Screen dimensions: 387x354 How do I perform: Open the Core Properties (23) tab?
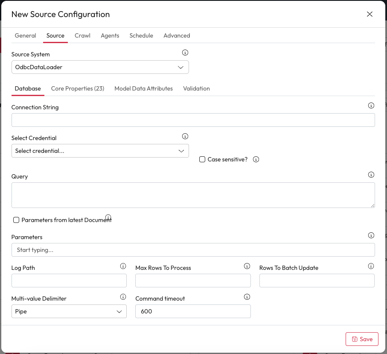coord(78,88)
